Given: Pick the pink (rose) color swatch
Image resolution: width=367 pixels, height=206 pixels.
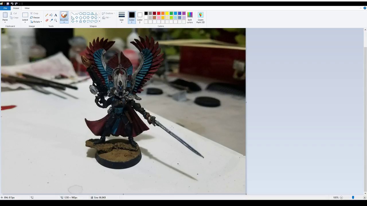Looking at the screenshot, I should [159, 18].
